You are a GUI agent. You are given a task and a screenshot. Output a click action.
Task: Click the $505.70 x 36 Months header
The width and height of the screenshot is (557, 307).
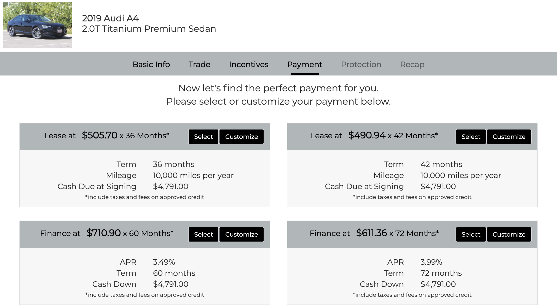(125, 135)
